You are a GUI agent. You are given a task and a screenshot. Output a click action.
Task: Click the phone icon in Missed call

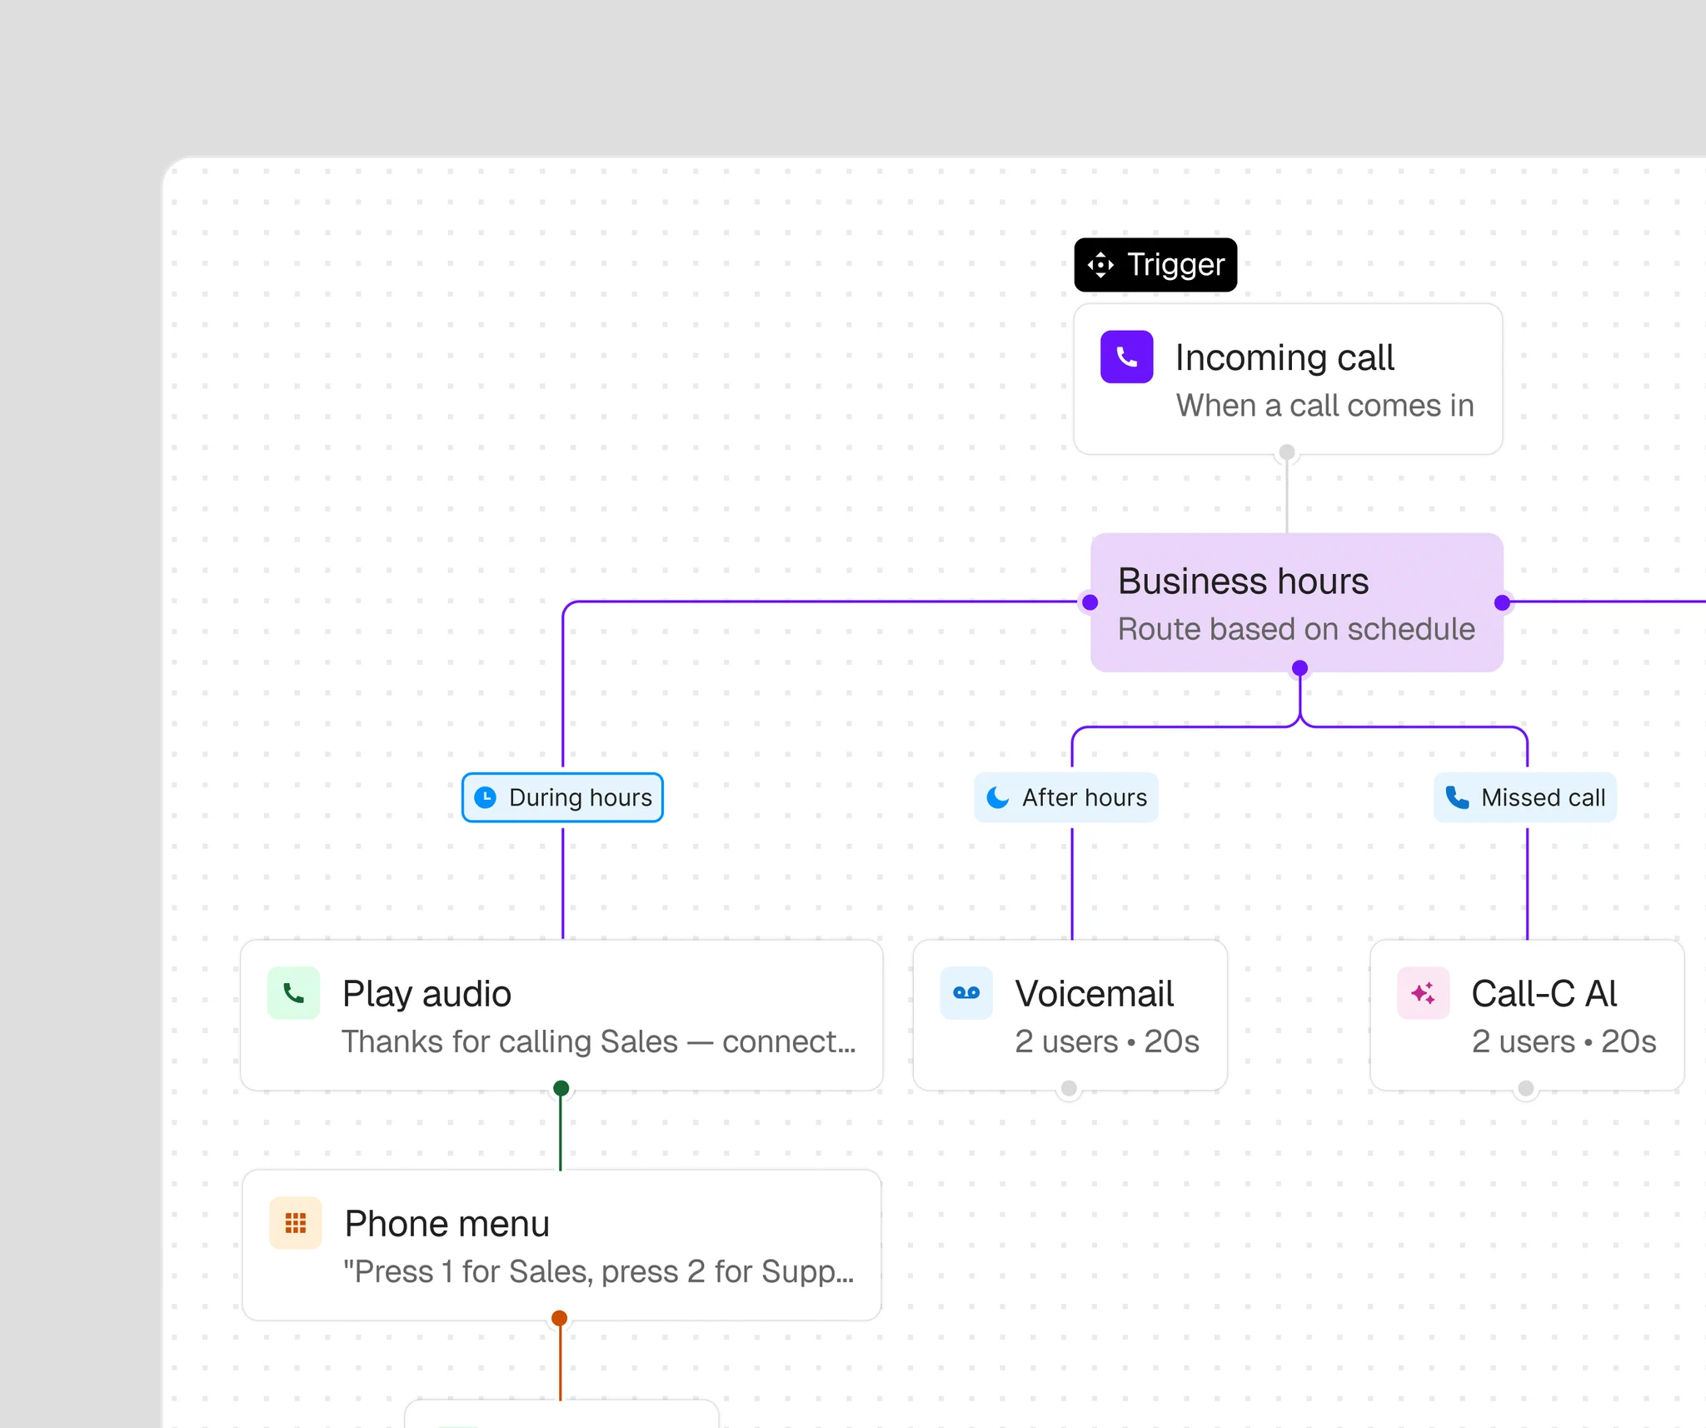point(1457,797)
